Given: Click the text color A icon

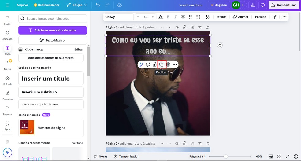Looking at the screenshot, I should point(161,17).
